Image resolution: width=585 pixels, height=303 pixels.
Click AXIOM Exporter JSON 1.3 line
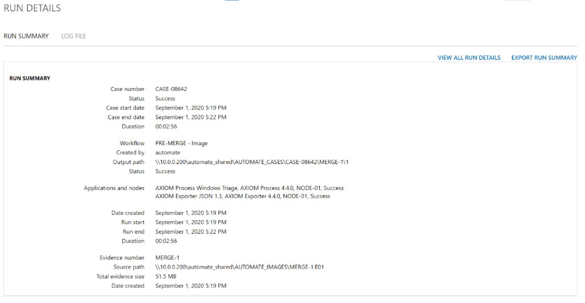tap(242, 196)
